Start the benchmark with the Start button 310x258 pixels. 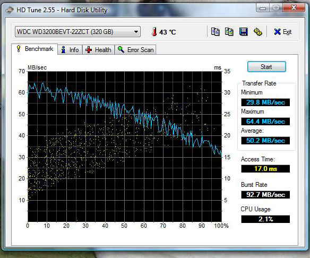266,67
